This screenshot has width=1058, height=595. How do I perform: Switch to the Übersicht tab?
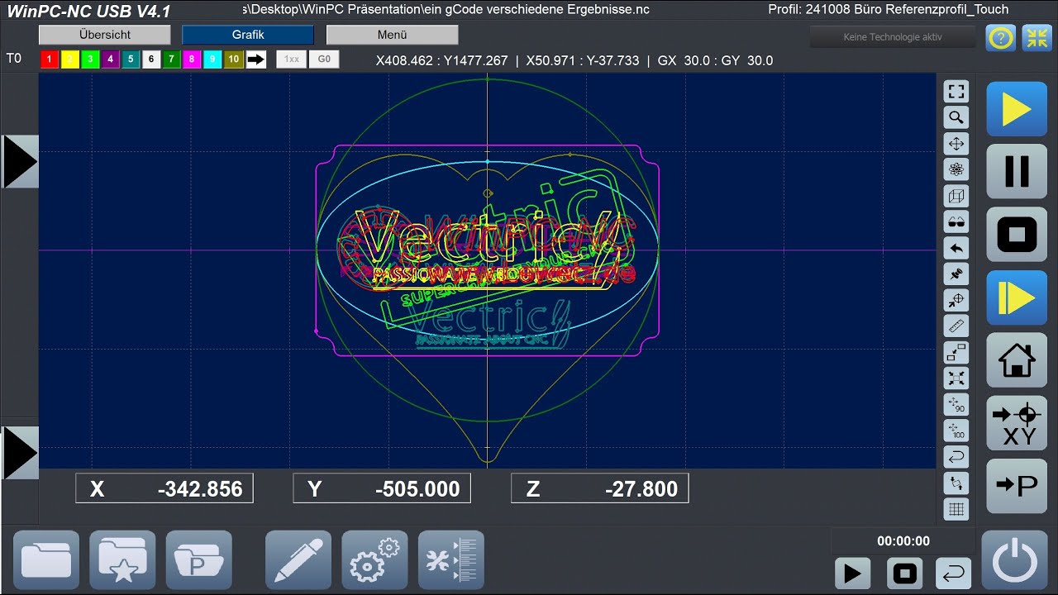coord(105,35)
